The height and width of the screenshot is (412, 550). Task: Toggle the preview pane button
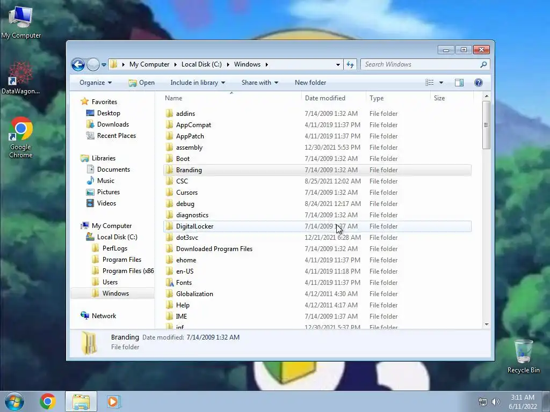point(459,83)
